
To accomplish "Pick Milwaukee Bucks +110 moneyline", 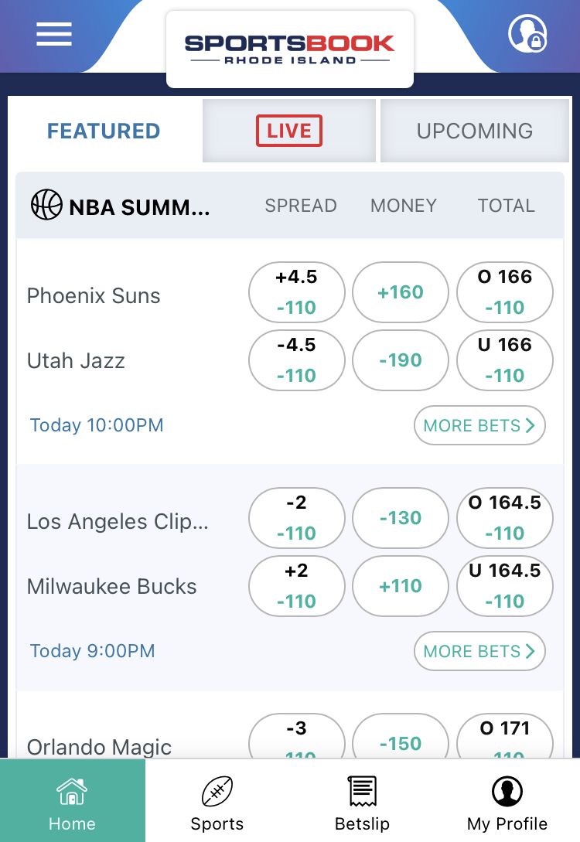I will pyautogui.click(x=401, y=586).
